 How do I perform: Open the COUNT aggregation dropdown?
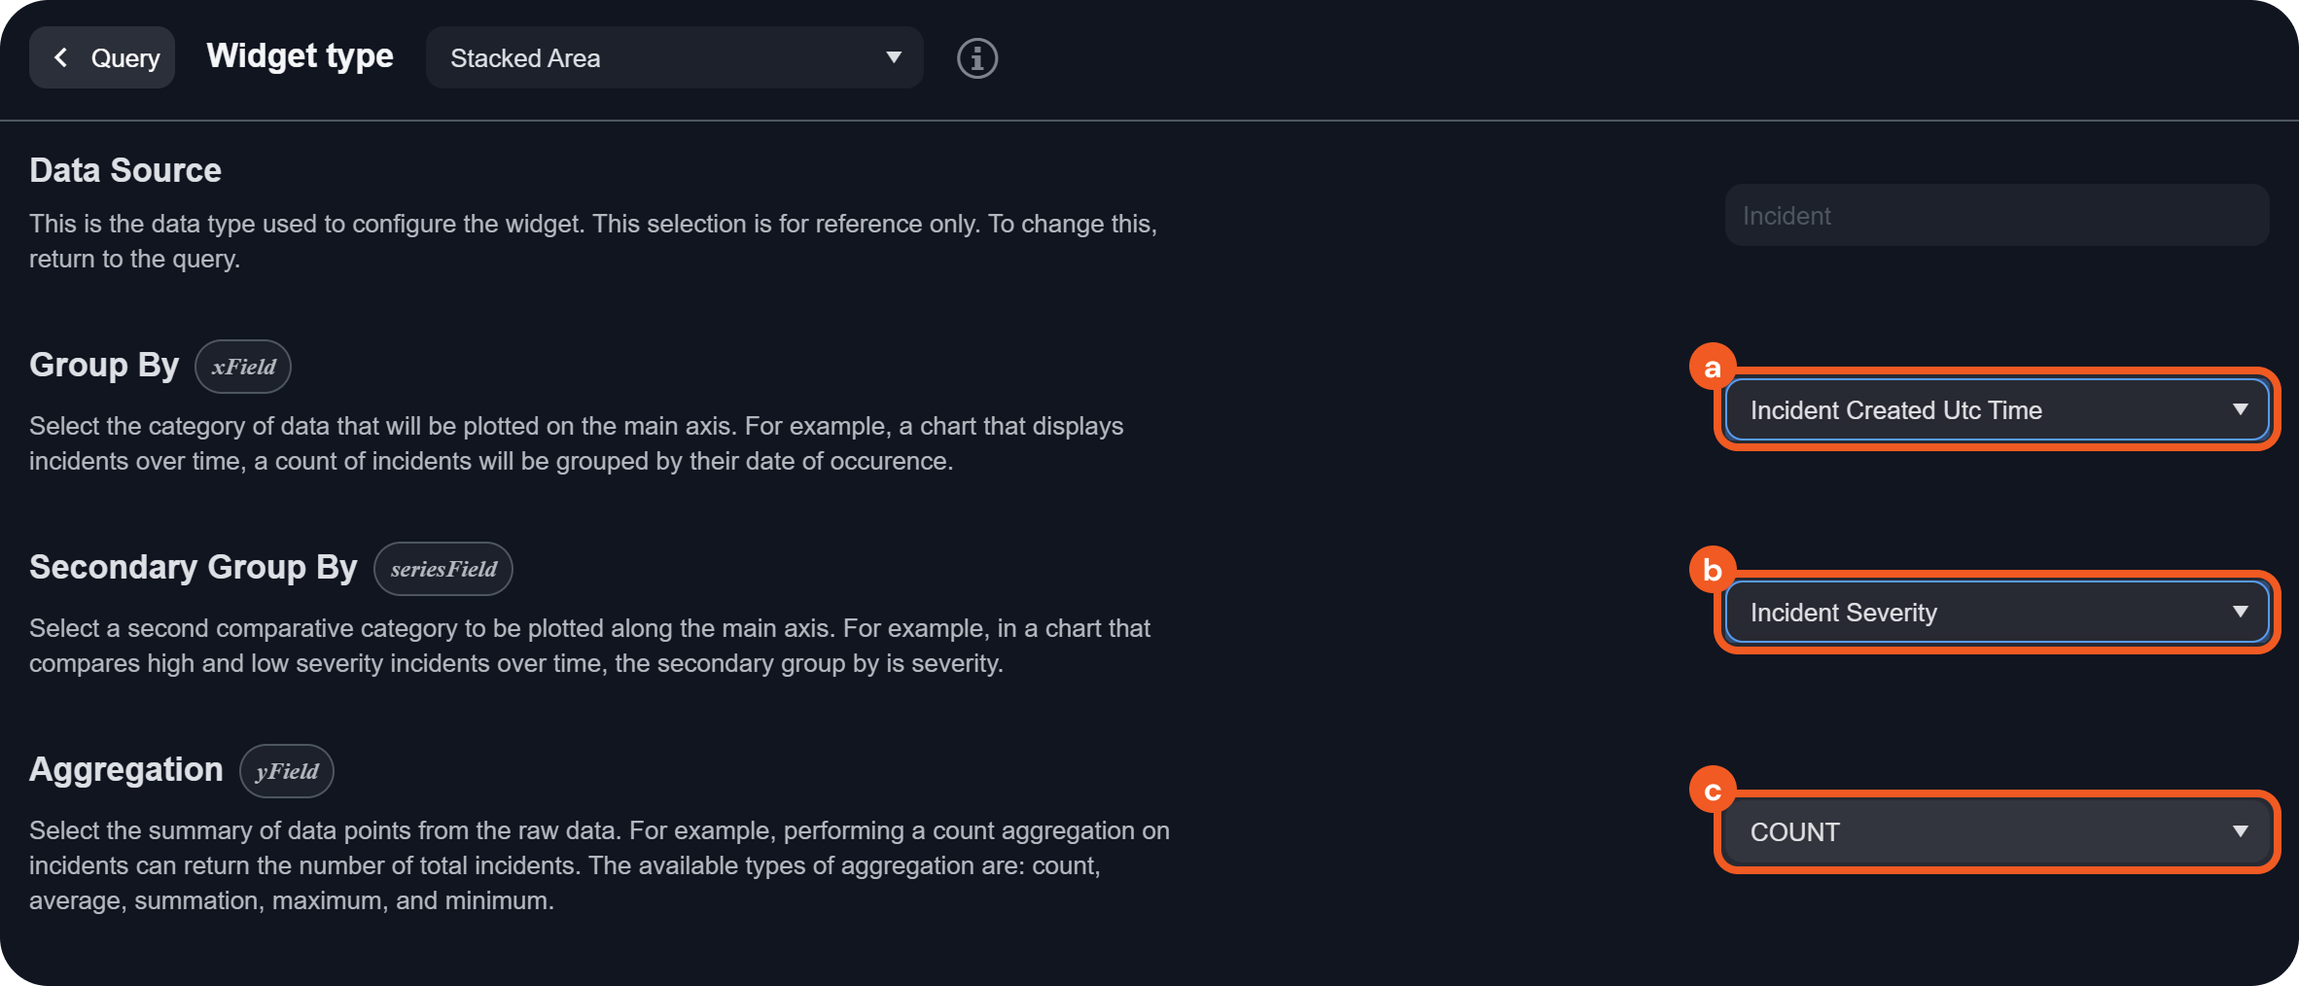[1996, 832]
